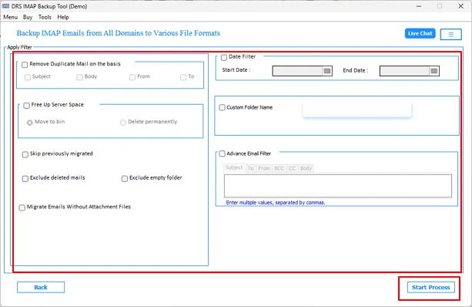Viewport: 472px width, 307px height.
Task: Click the Start Date input field
Action: (297, 71)
